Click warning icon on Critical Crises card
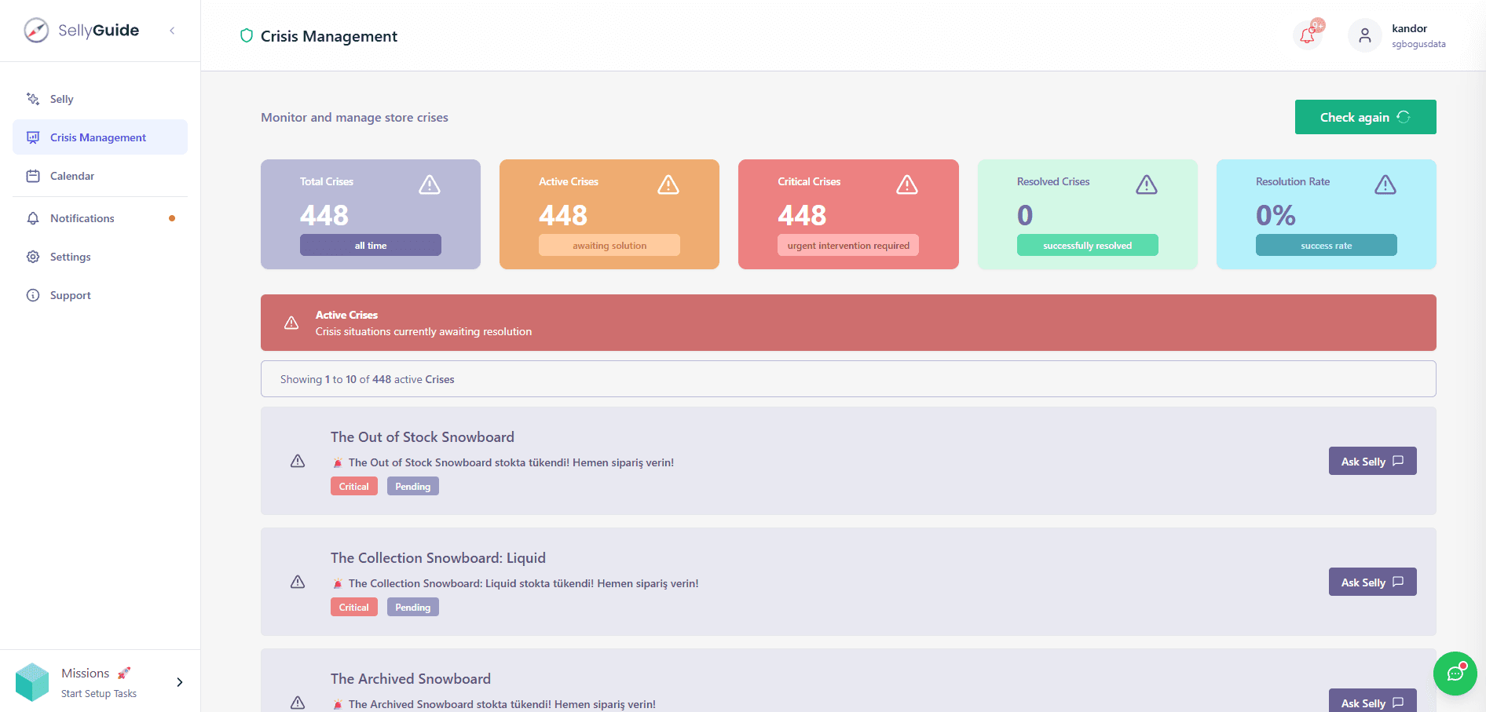Viewport: 1486px width, 712px height. [x=906, y=184]
